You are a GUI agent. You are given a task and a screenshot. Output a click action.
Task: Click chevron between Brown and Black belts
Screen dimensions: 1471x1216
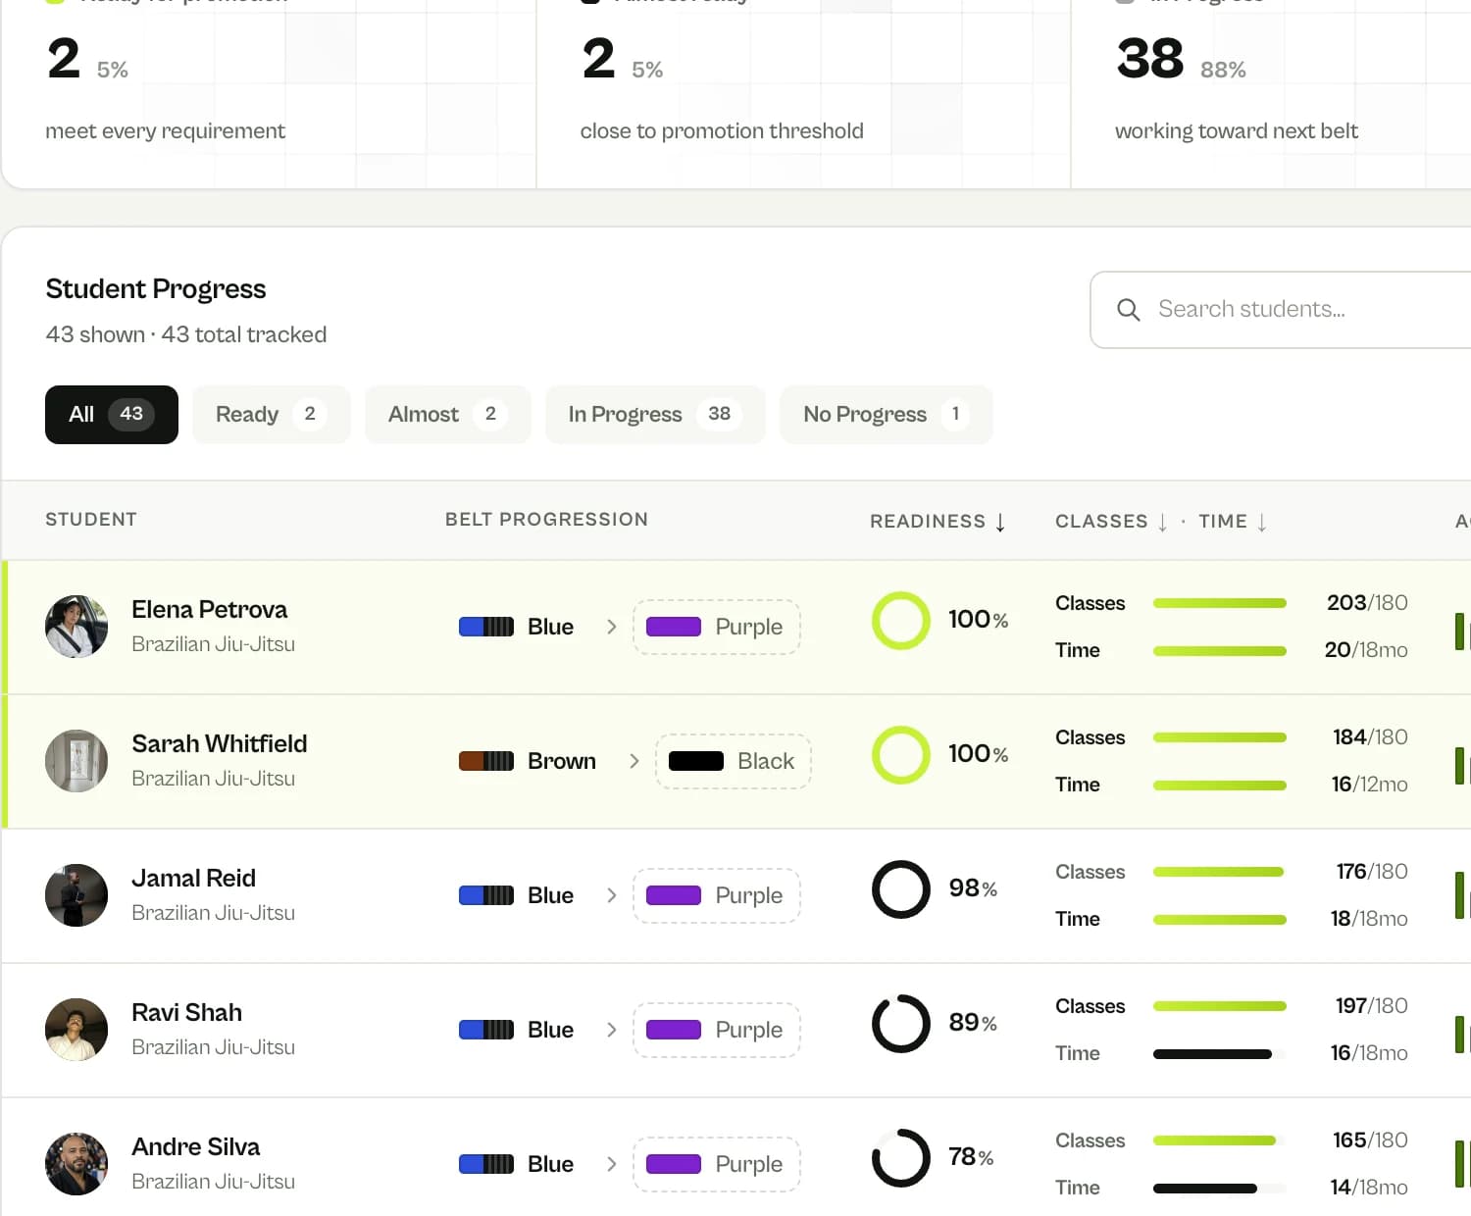[634, 761]
